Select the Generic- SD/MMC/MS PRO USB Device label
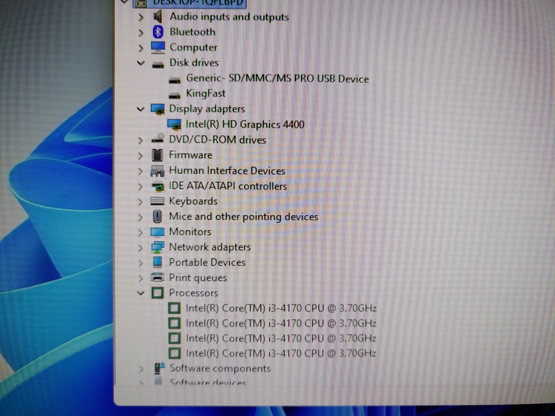Image resolution: width=555 pixels, height=416 pixels. 277,79
